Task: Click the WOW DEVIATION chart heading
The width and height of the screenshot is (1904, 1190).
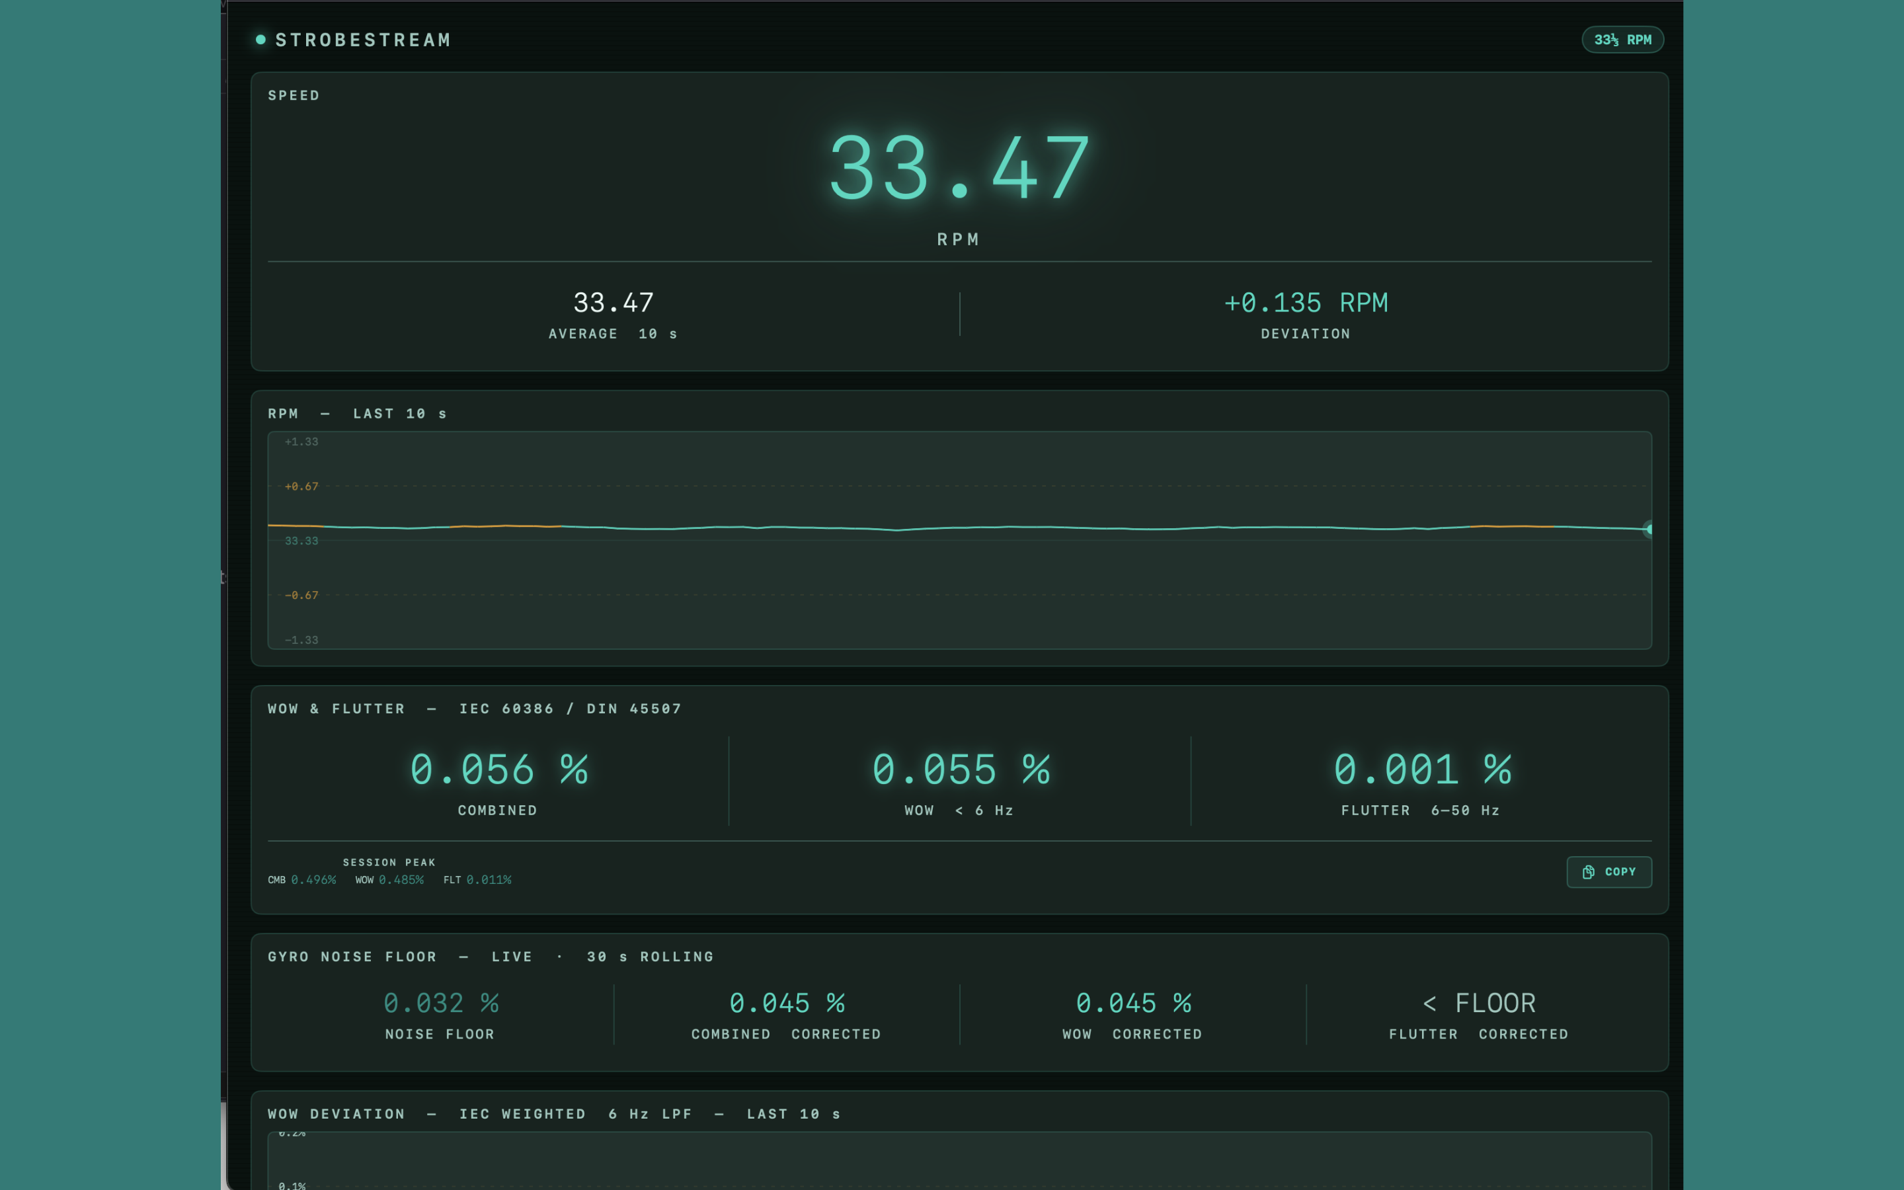Action: point(555,1115)
